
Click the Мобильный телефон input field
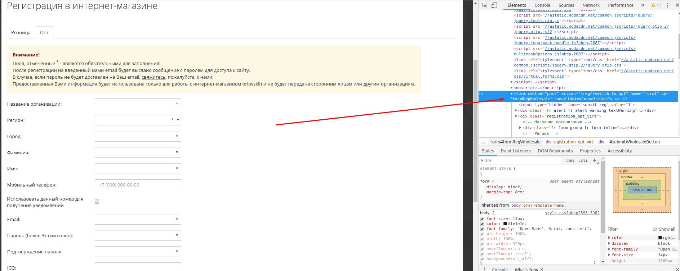click(138, 185)
